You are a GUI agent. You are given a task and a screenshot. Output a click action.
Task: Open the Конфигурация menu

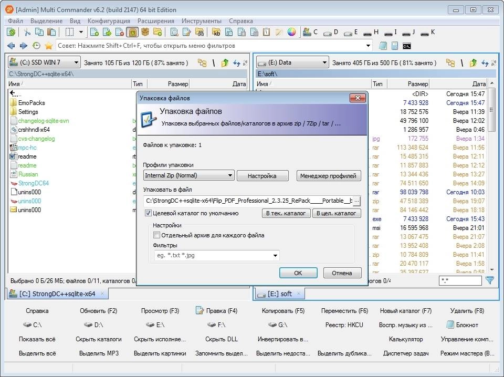pos(109,21)
